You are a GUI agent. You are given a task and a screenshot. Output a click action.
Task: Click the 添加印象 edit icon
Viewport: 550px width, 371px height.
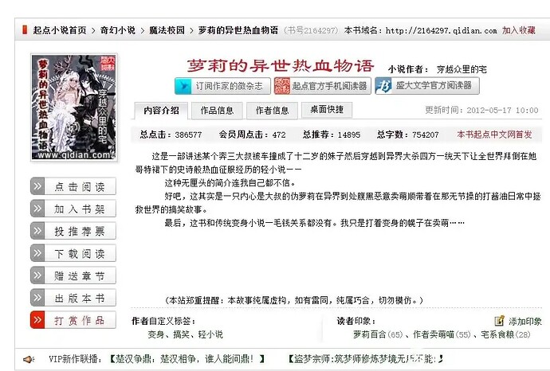pyautogui.click(x=499, y=321)
